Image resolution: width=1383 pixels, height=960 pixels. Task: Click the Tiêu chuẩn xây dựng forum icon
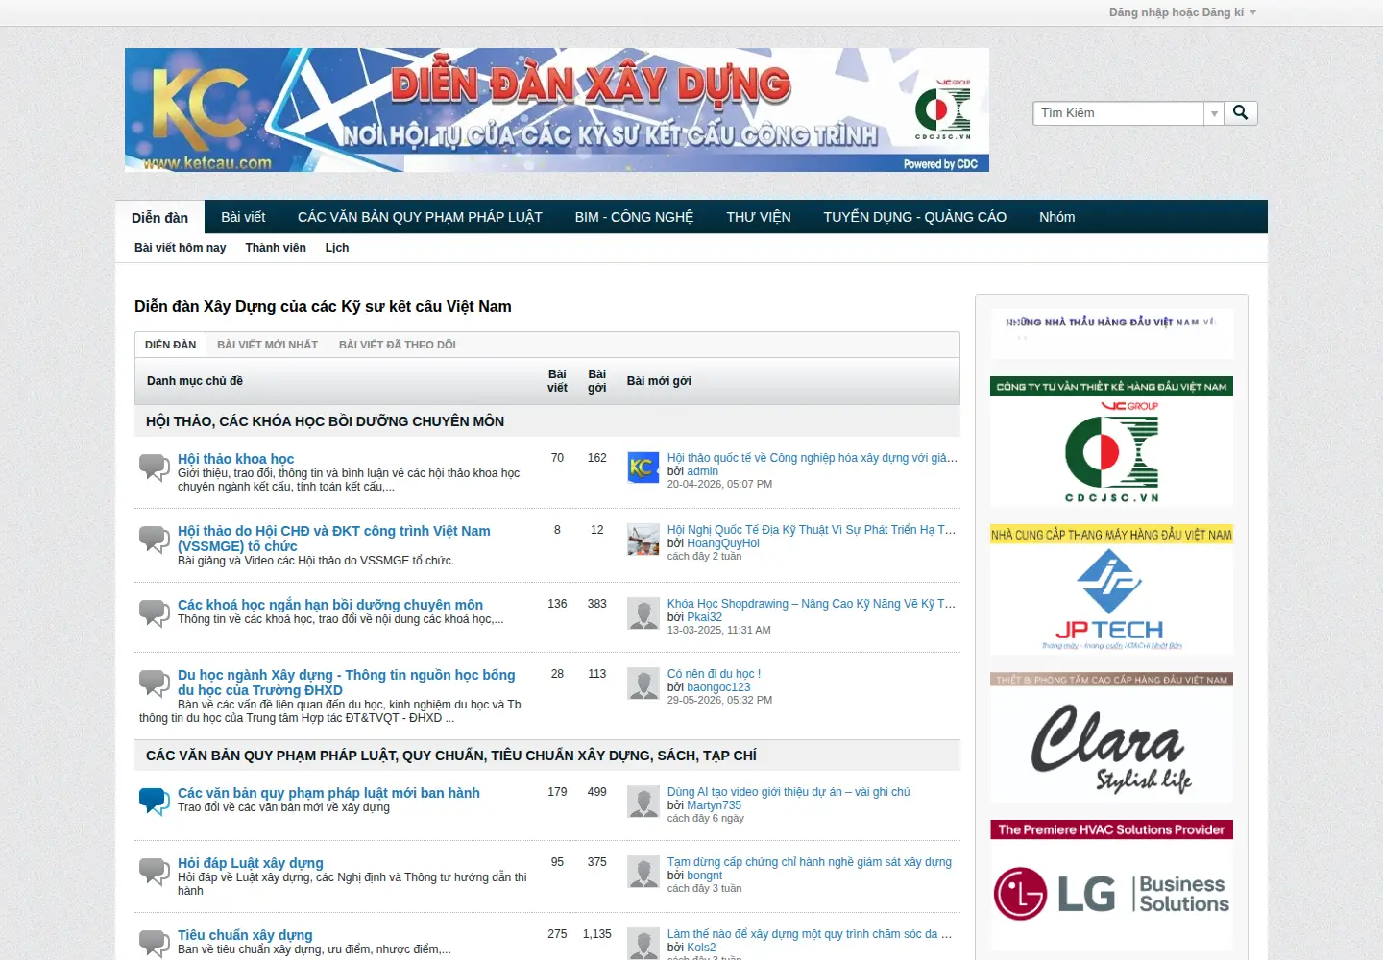pos(154,944)
